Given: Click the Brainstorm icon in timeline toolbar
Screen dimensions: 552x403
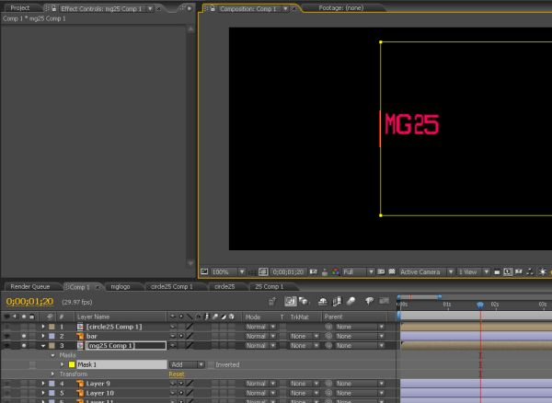Looking at the screenshot, I should (x=369, y=301).
